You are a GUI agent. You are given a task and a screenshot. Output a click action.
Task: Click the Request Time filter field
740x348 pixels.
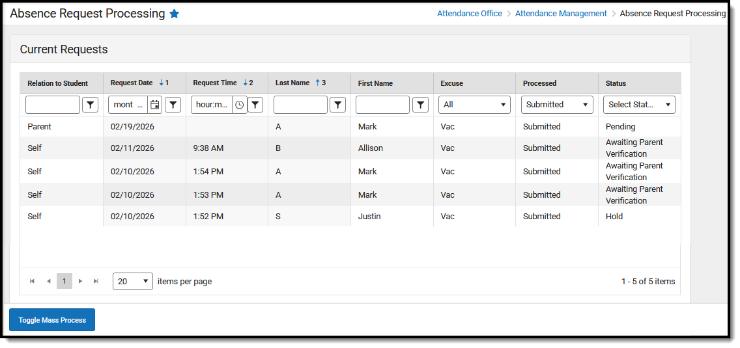[x=212, y=105]
